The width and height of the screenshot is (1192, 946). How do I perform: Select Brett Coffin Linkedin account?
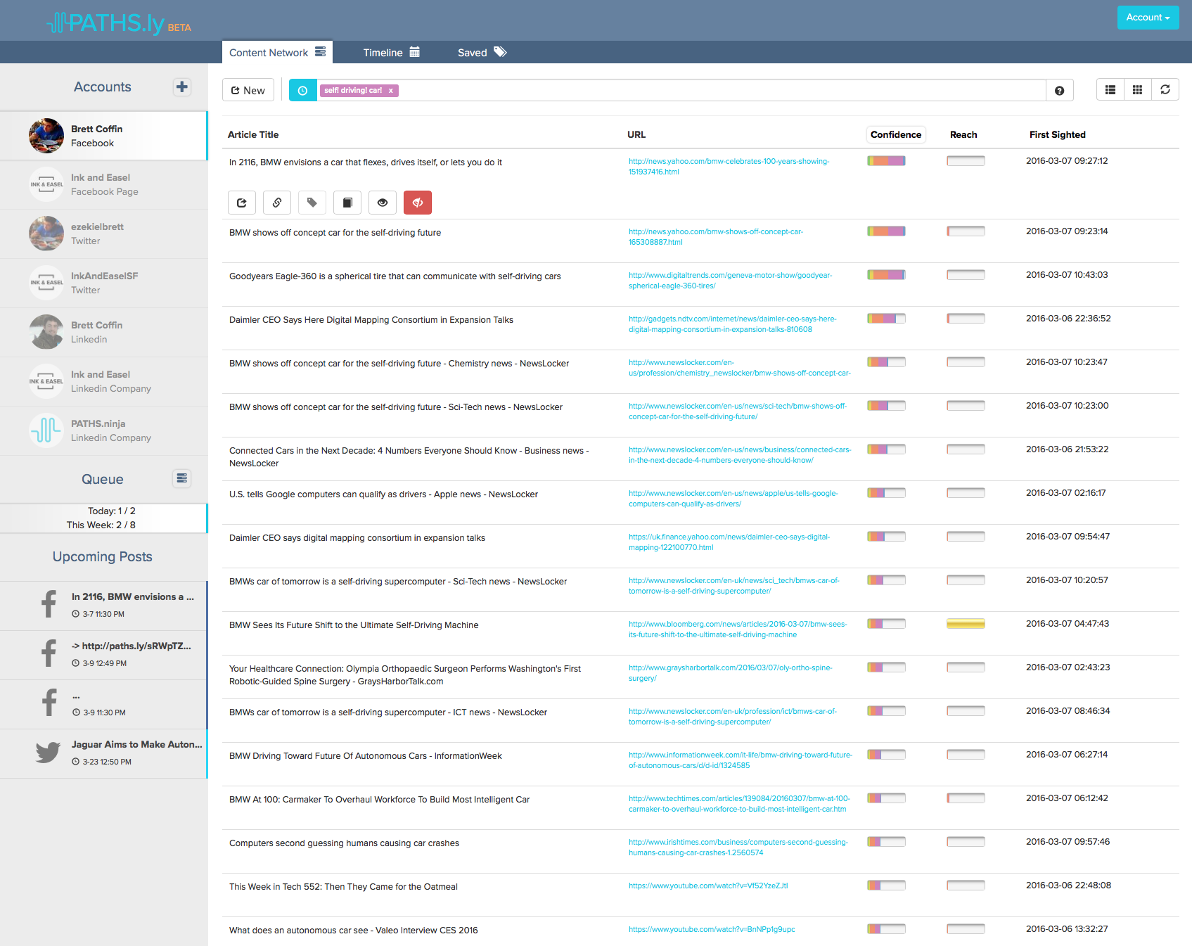click(103, 332)
